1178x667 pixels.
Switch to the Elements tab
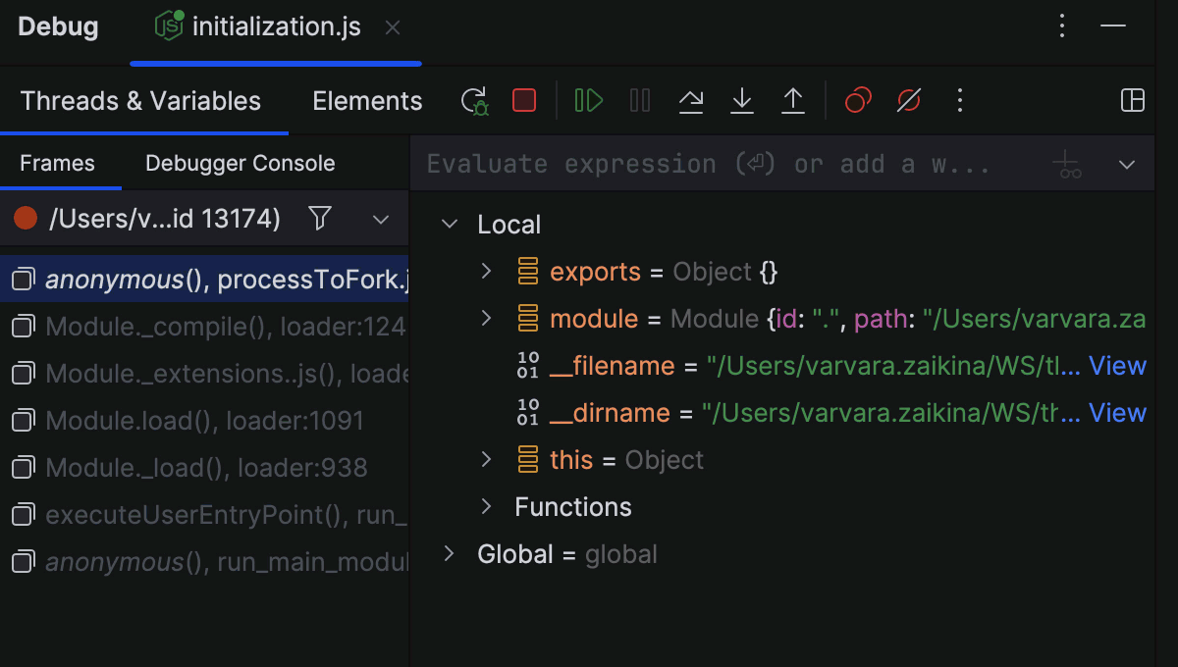366,99
